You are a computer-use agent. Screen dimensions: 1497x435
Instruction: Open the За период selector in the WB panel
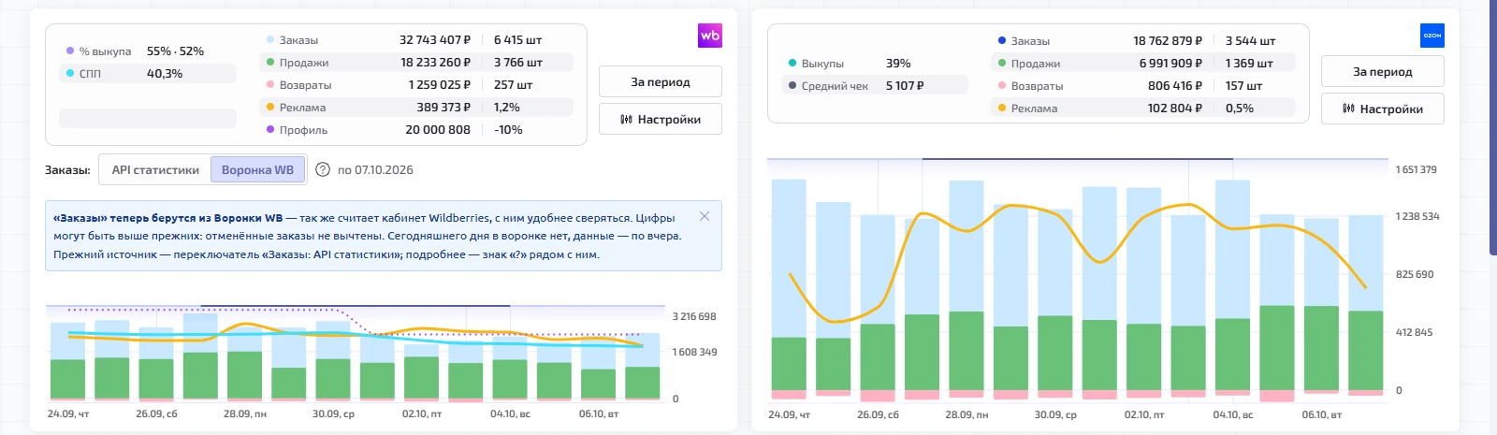point(661,81)
